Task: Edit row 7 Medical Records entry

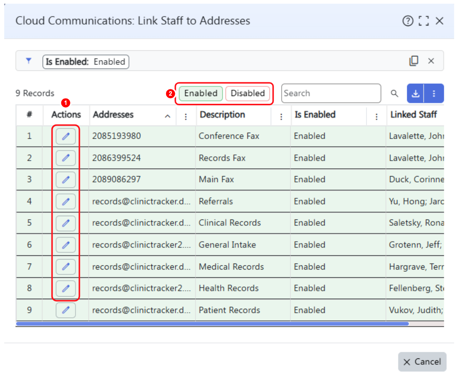Action: pos(66,267)
